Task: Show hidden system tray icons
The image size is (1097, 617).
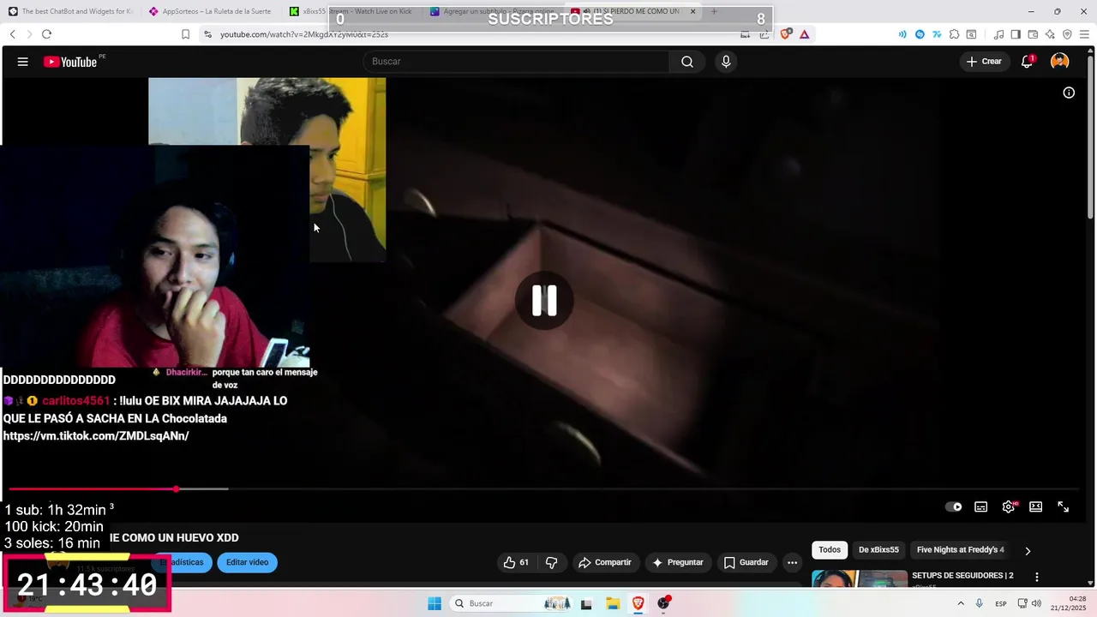Action: 960,603
